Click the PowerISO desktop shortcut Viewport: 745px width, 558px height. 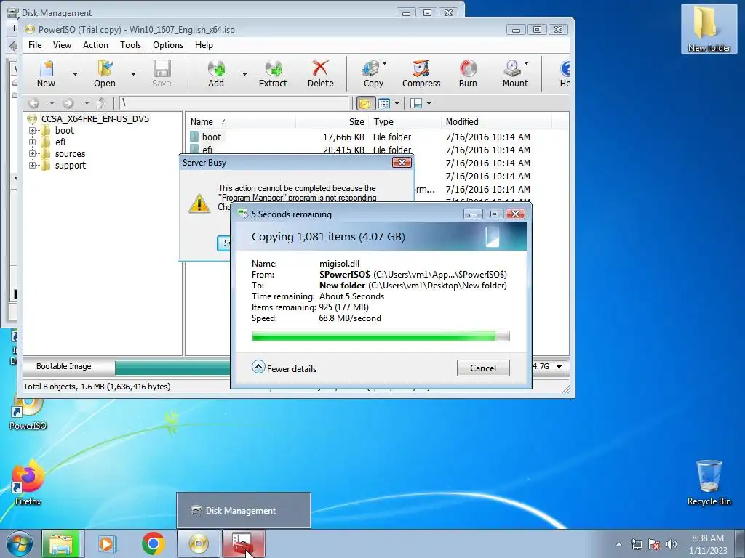click(28, 413)
